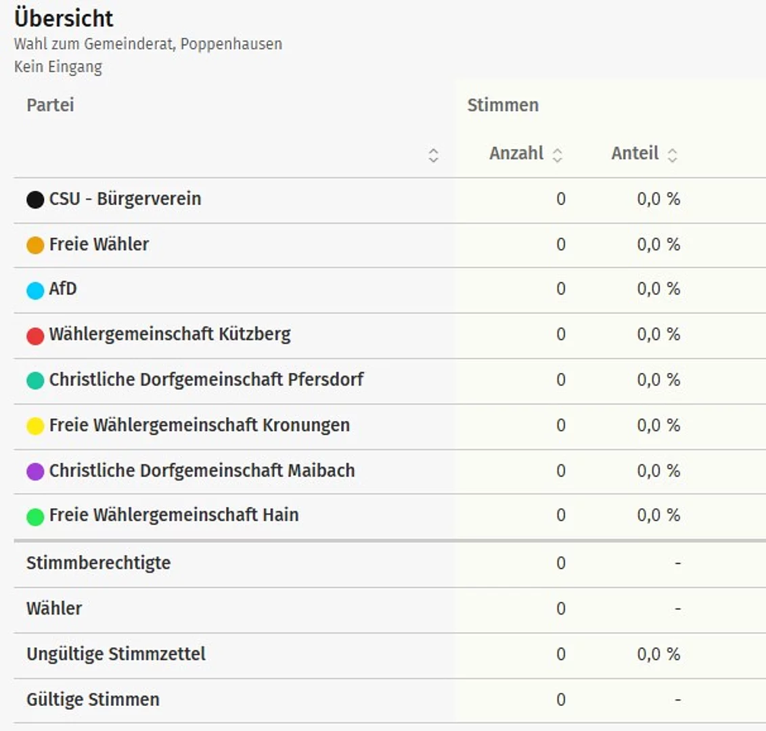The height and width of the screenshot is (731, 766).
Task: Click the Gültige Stimmen row label
Action: [93, 699]
